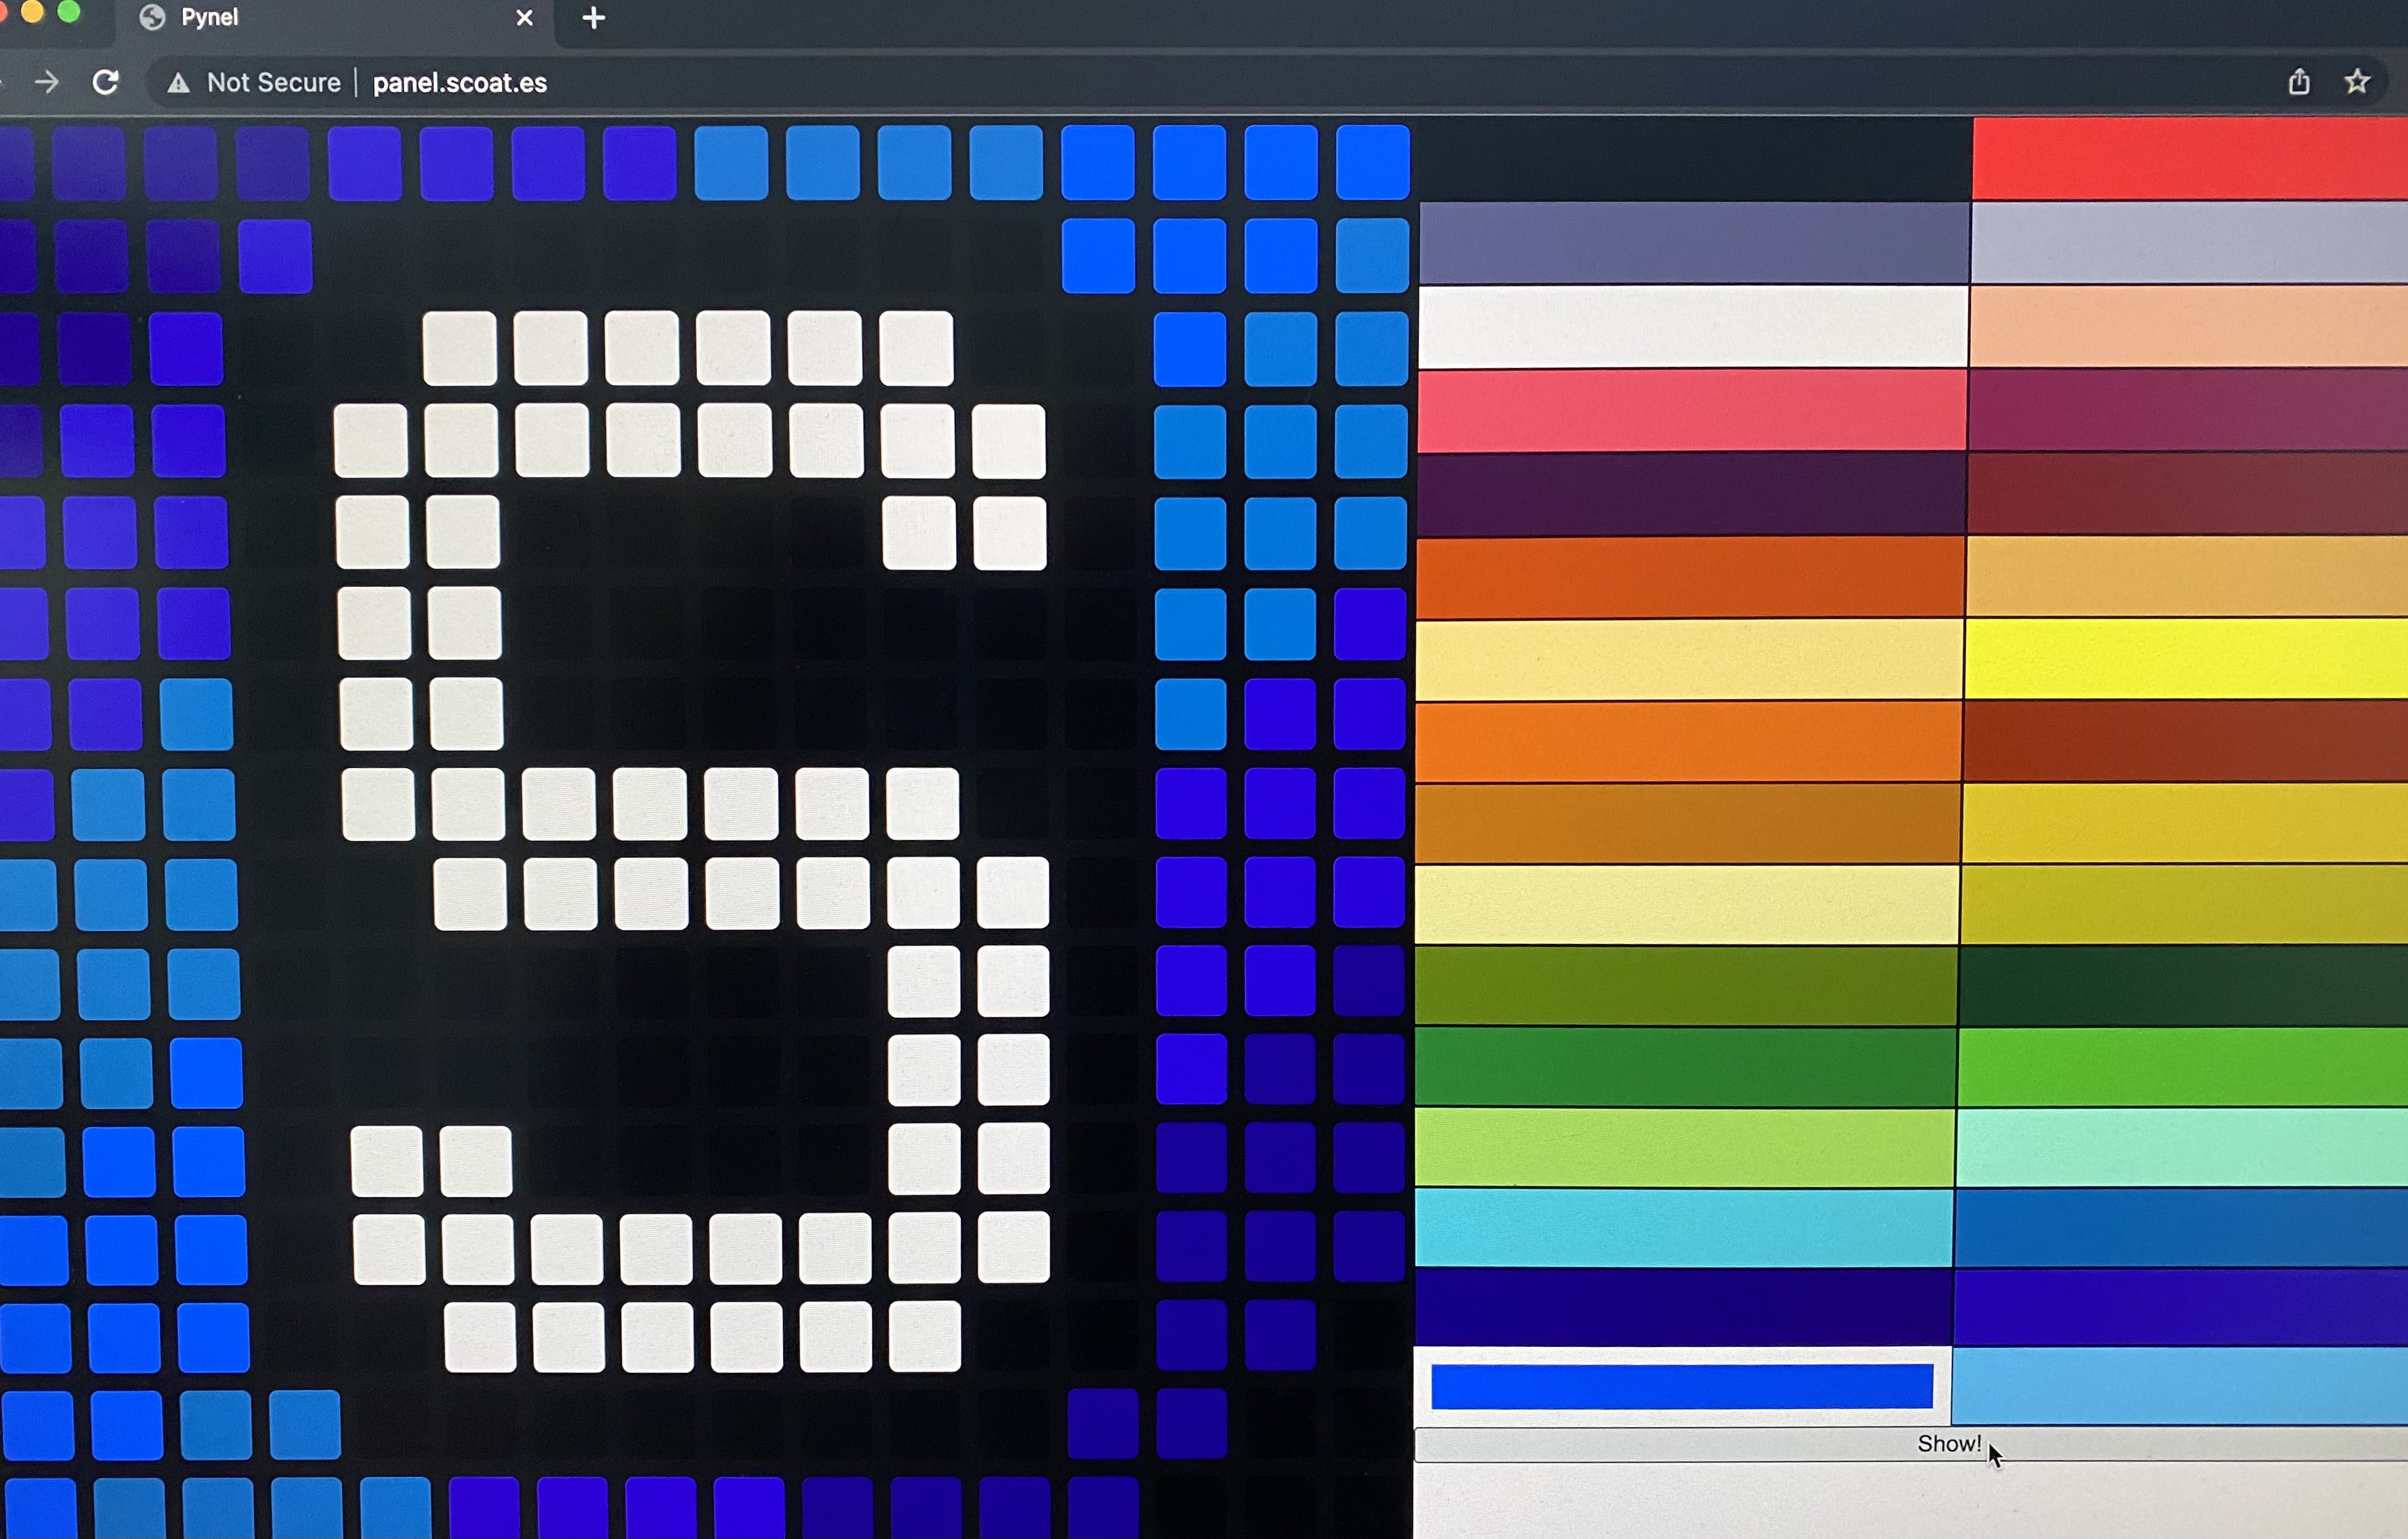Click the browser reload icon

pyautogui.click(x=106, y=82)
